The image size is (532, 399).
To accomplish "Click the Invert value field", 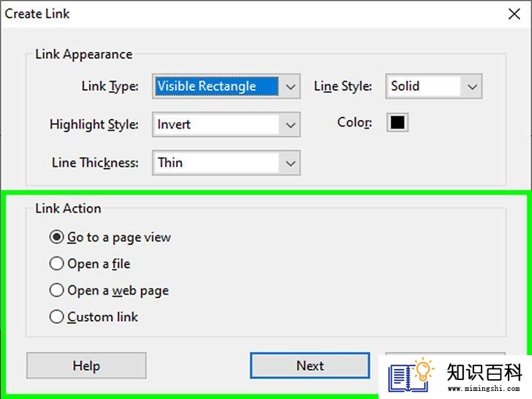I will point(216,125).
